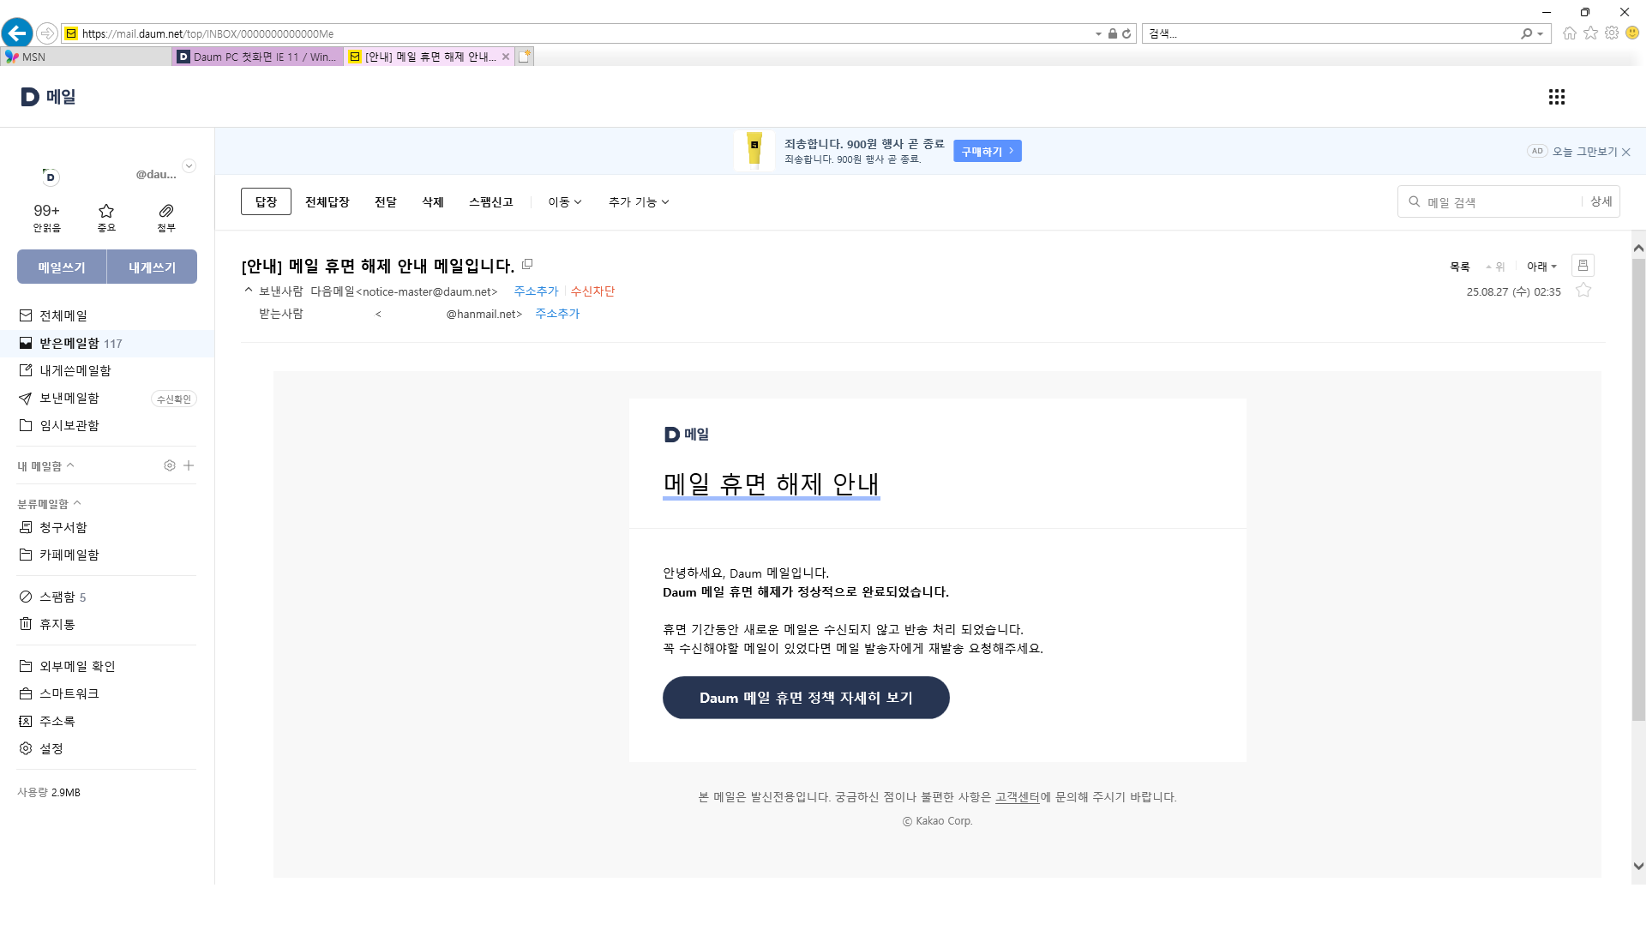Image resolution: width=1646 pixels, height=936 pixels.
Task: Open email in new window icon
Action: coord(527,264)
